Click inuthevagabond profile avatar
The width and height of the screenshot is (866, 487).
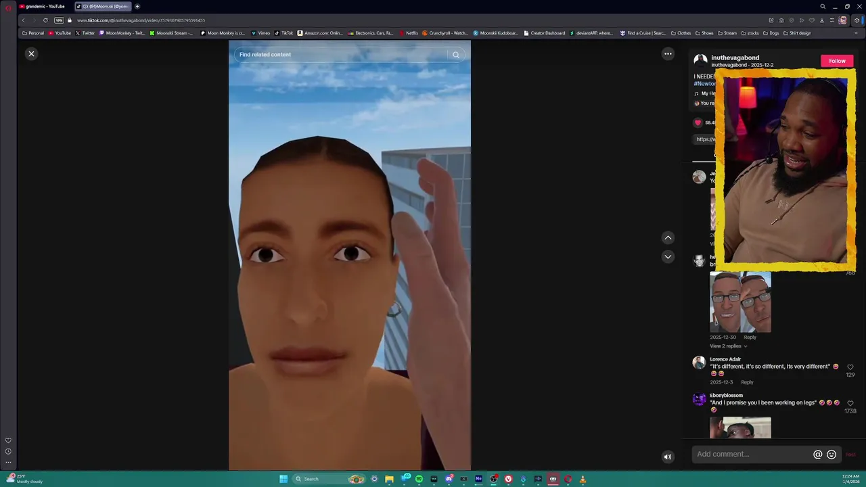point(700,61)
